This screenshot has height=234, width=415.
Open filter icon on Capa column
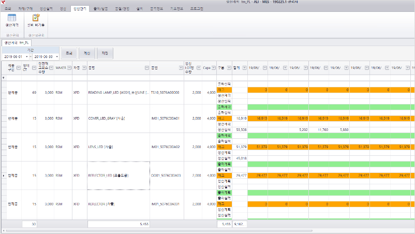point(213,68)
